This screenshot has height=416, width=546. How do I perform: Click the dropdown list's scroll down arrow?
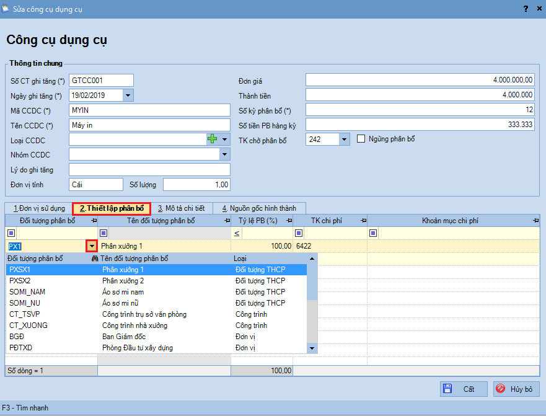pyautogui.click(x=312, y=348)
